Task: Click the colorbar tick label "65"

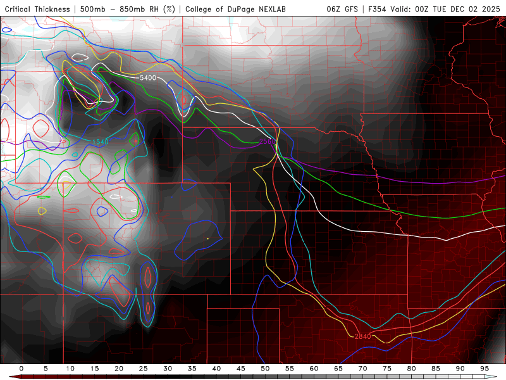Action: (x=338, y=369)
